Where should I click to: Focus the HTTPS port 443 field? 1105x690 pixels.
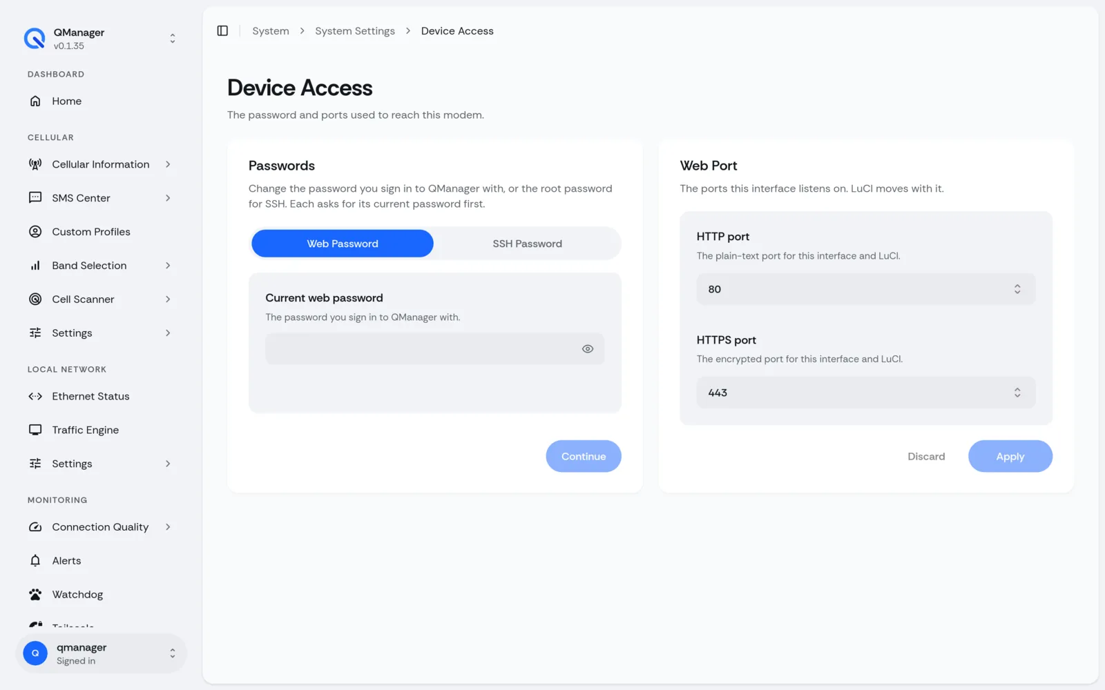click(x=866, y=393)
